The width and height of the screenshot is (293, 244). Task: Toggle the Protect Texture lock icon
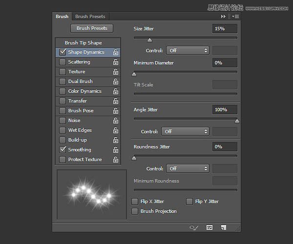(x=116, y=160)
